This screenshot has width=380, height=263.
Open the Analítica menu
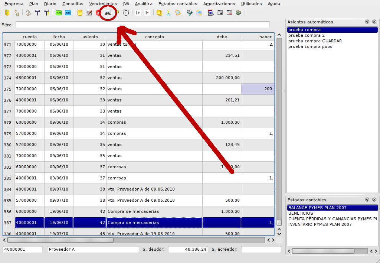(x=144, y=4)
